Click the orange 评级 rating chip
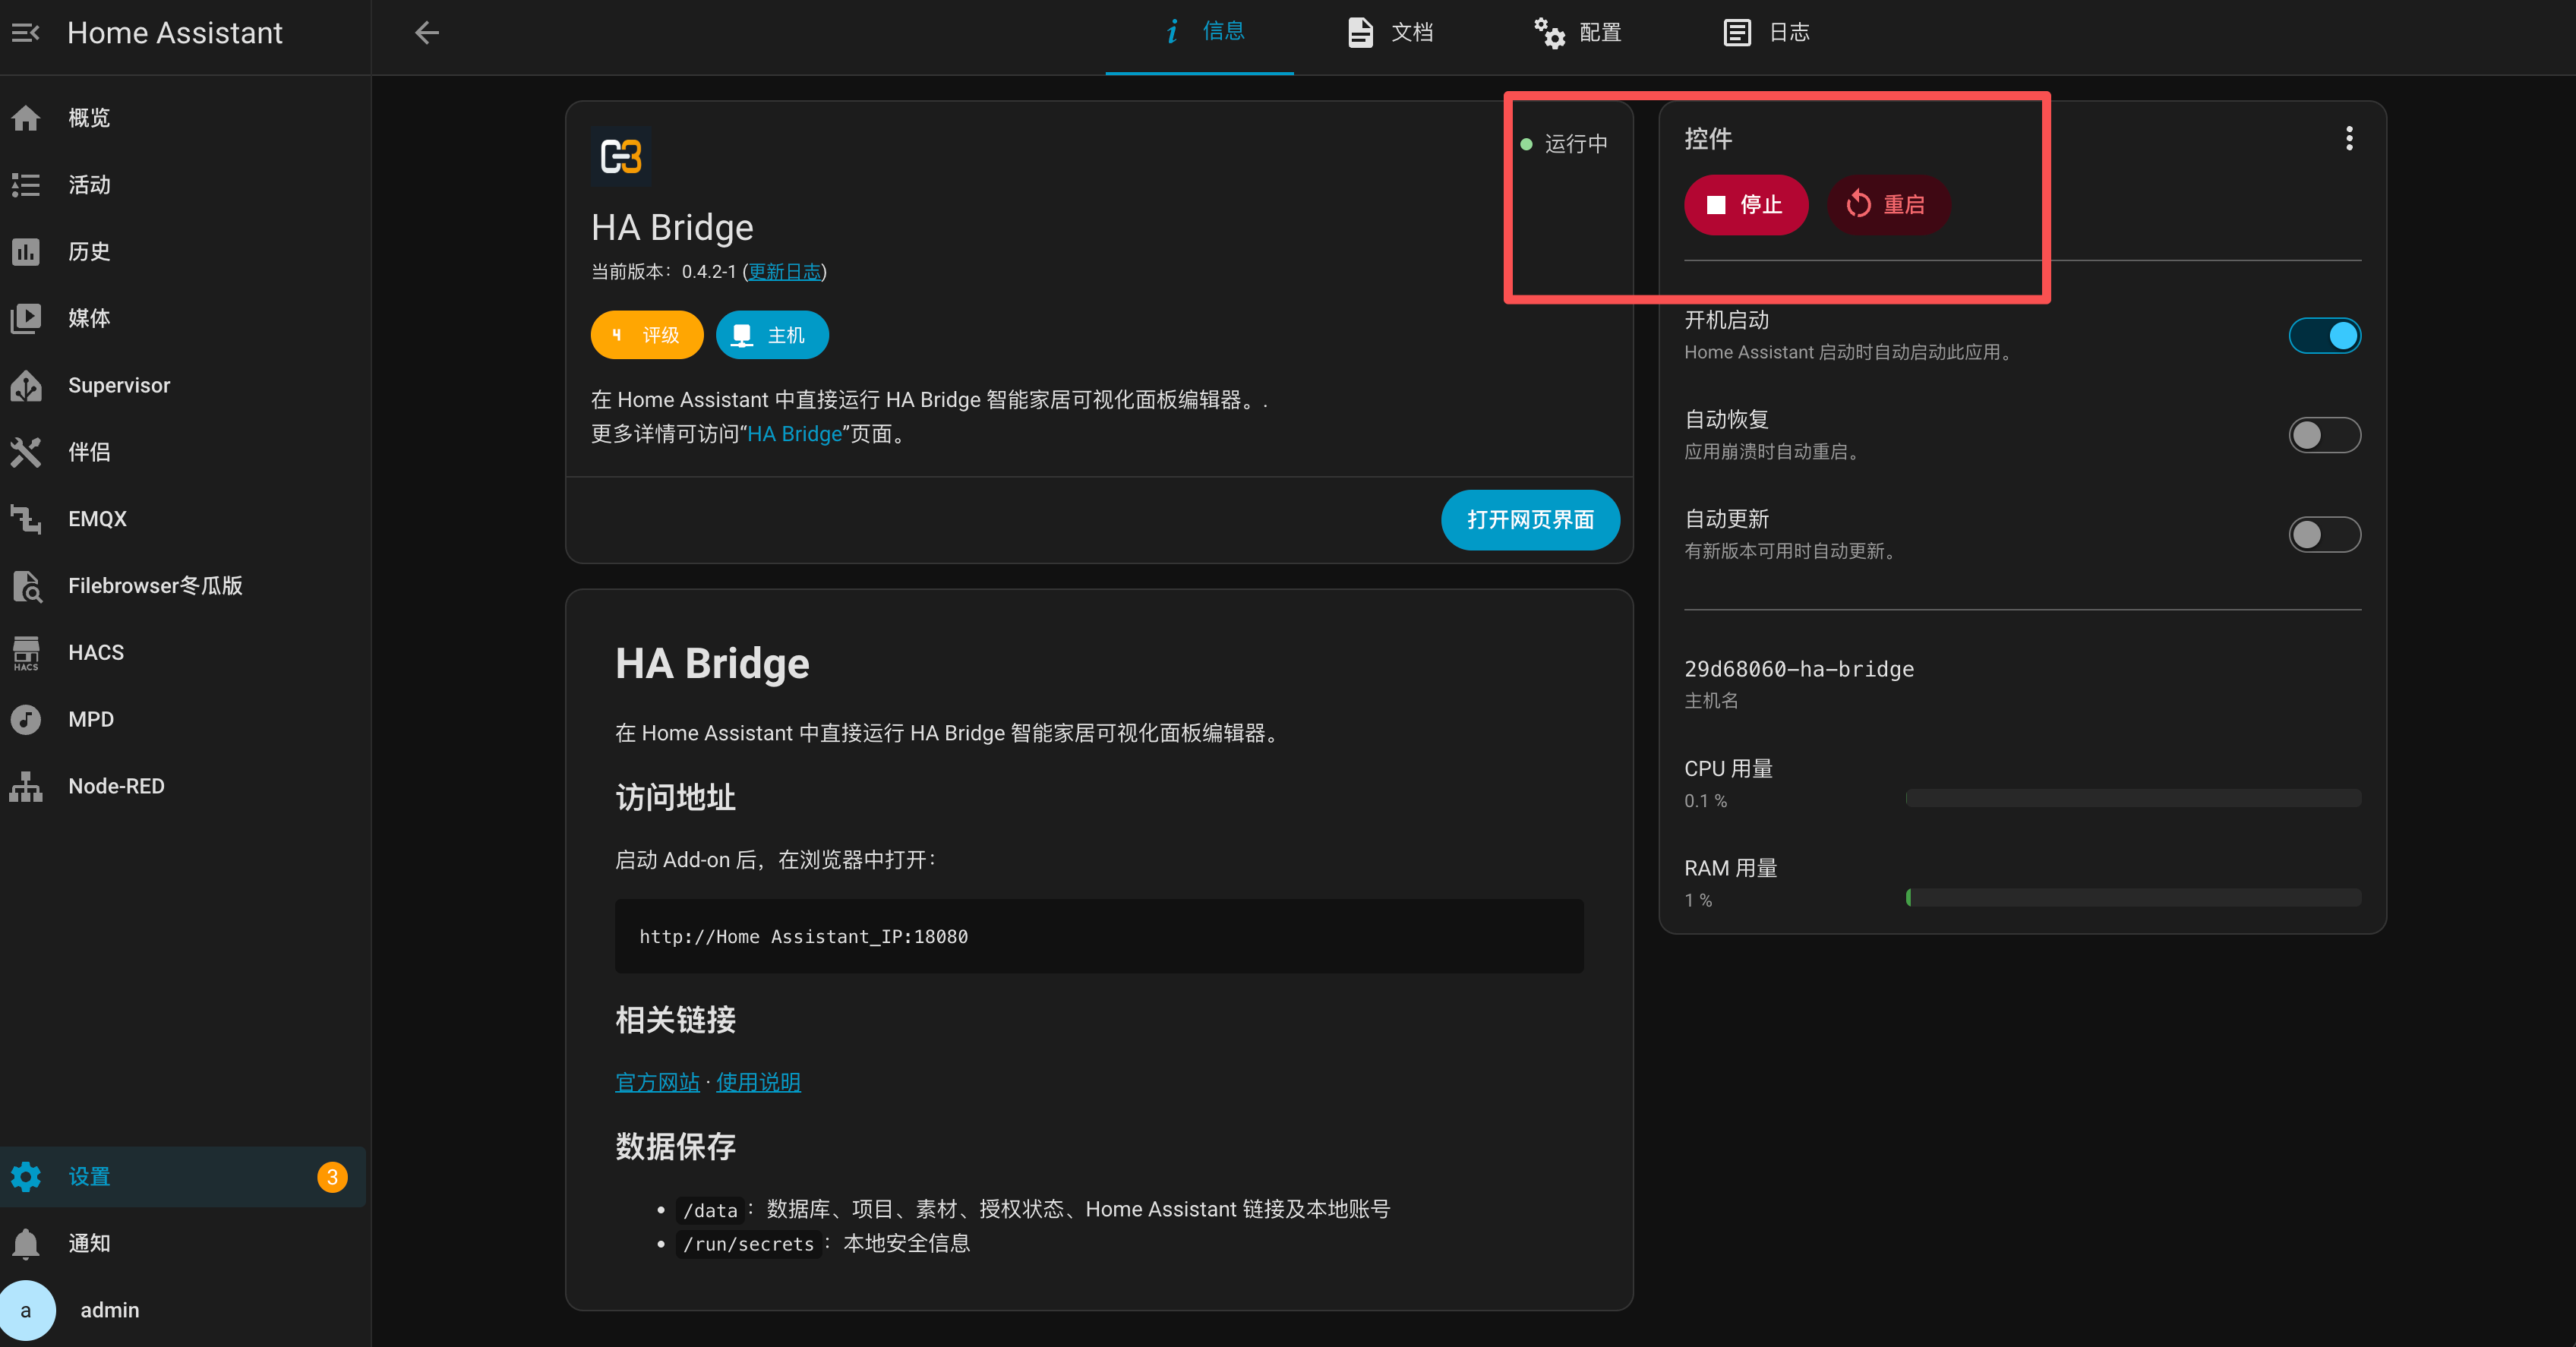The height and width of the screenshot is (1347, 2576). 647,335
